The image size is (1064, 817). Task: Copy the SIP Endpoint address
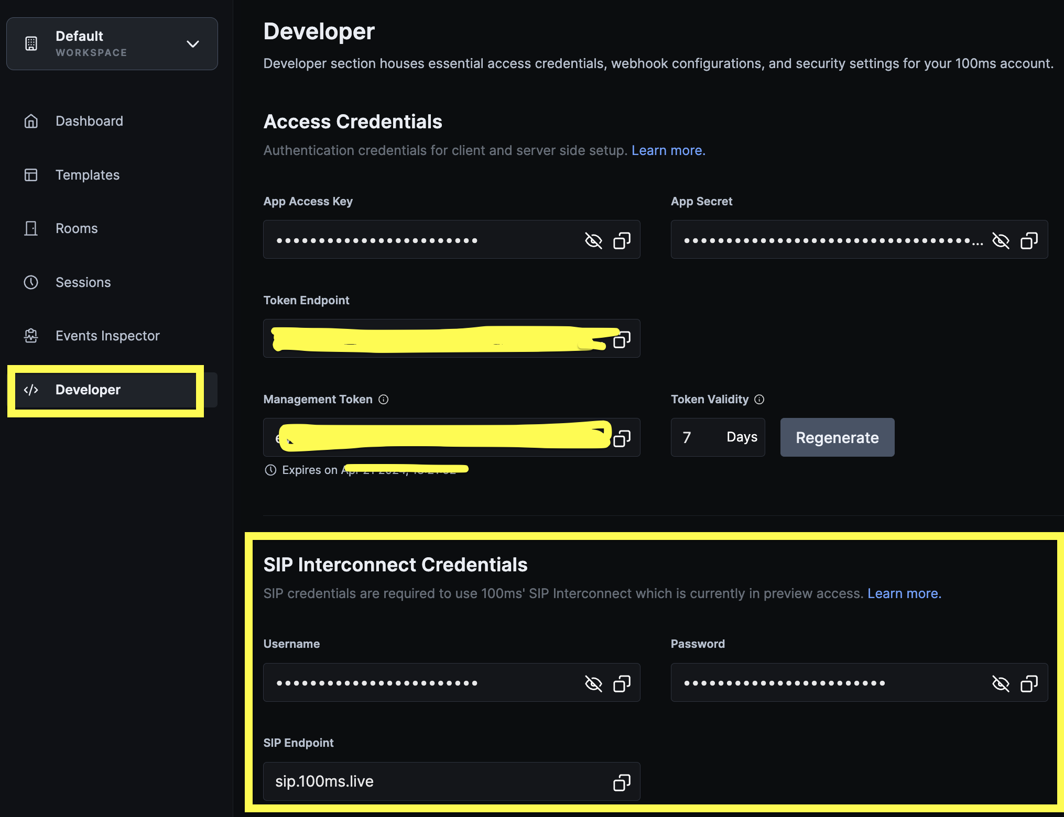622,782
